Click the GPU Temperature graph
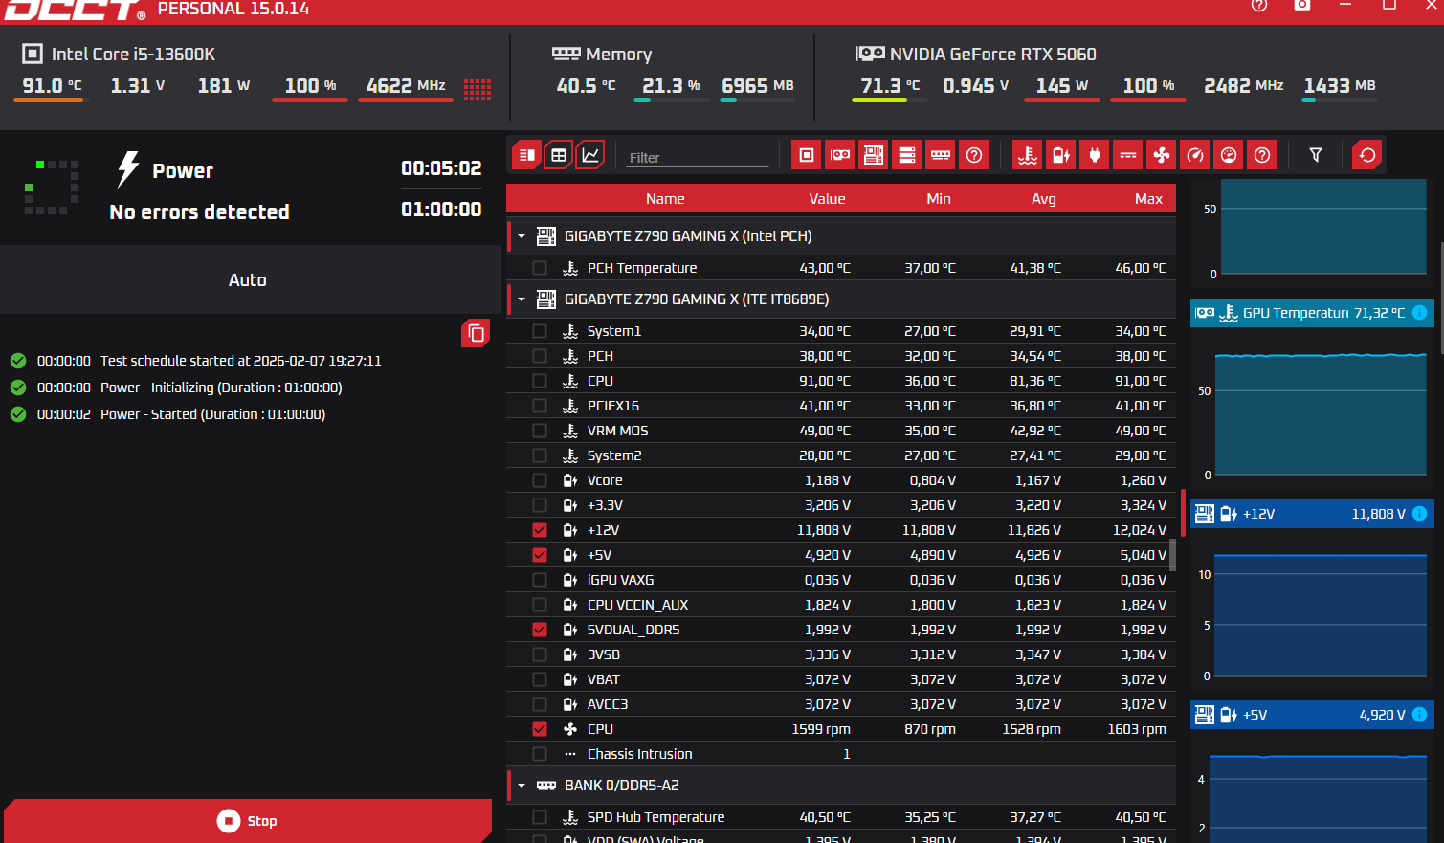The height and width of the screenshot is (843, 1444). [x=1321, y=413]
